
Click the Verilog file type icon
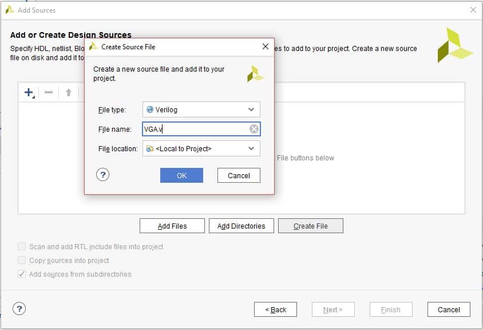click(150, 109)
